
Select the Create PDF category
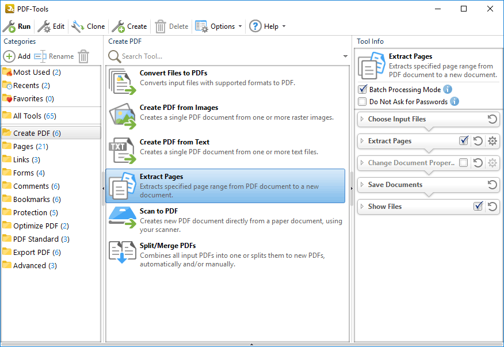51,133
